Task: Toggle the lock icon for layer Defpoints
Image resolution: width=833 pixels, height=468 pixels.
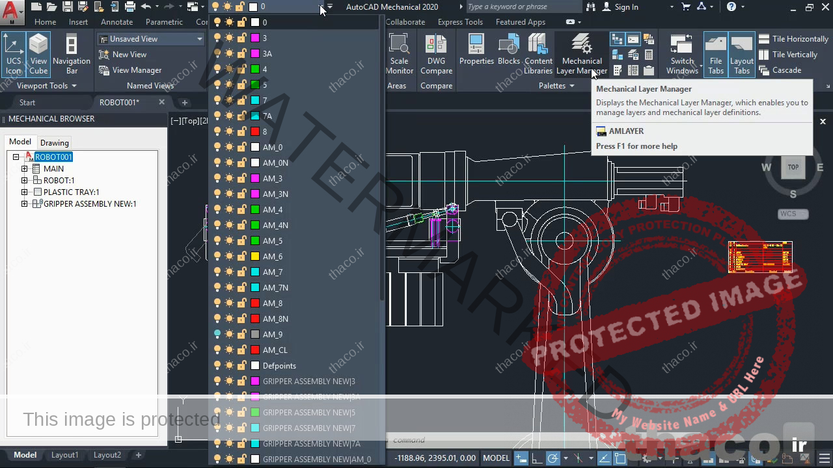Action: pos(241,365)
